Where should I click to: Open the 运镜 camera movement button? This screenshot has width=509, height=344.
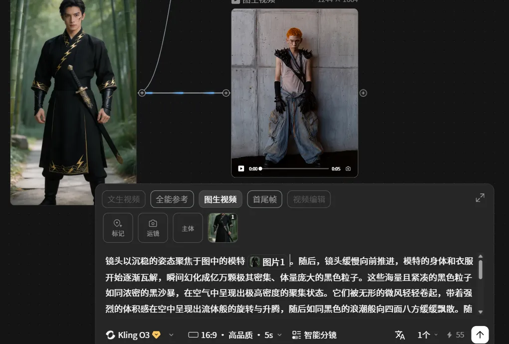click(x=153, y=228)
